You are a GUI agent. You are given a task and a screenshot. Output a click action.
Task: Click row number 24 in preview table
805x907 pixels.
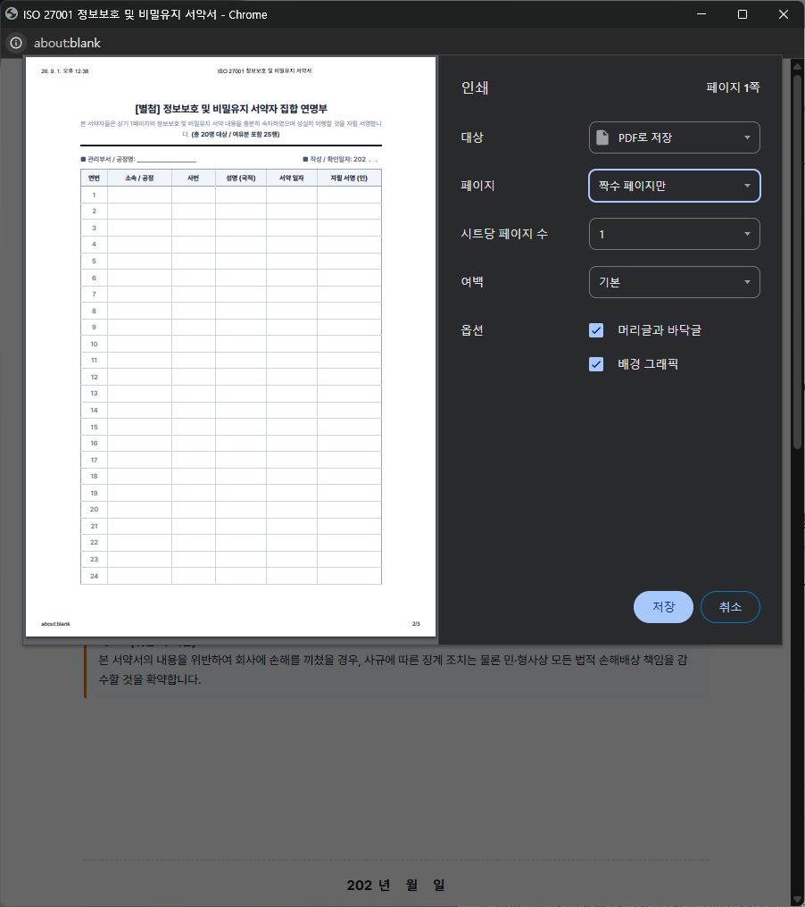coord(94,576)
